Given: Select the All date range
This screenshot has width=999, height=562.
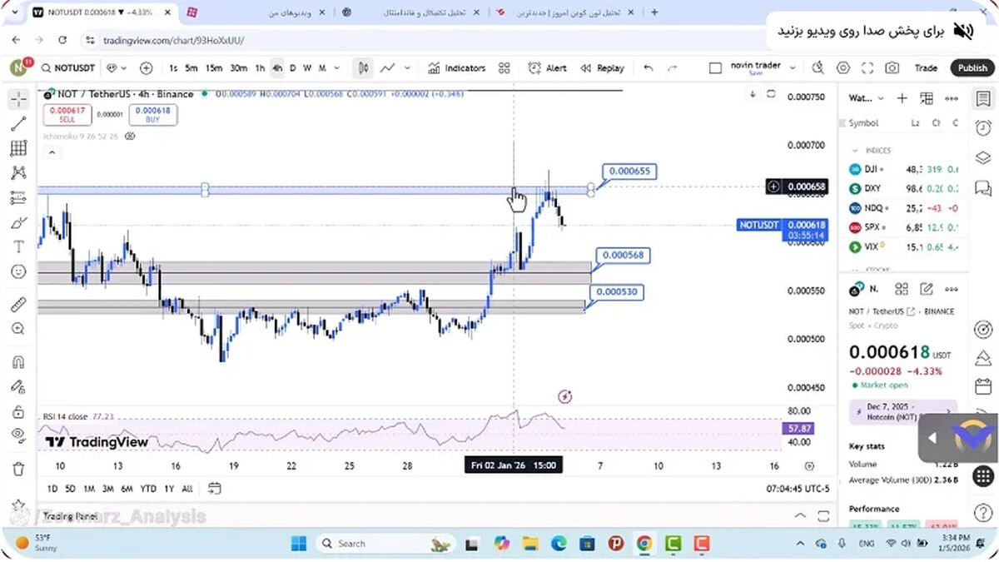Looking at the screenshot, I should click(187, 489).
